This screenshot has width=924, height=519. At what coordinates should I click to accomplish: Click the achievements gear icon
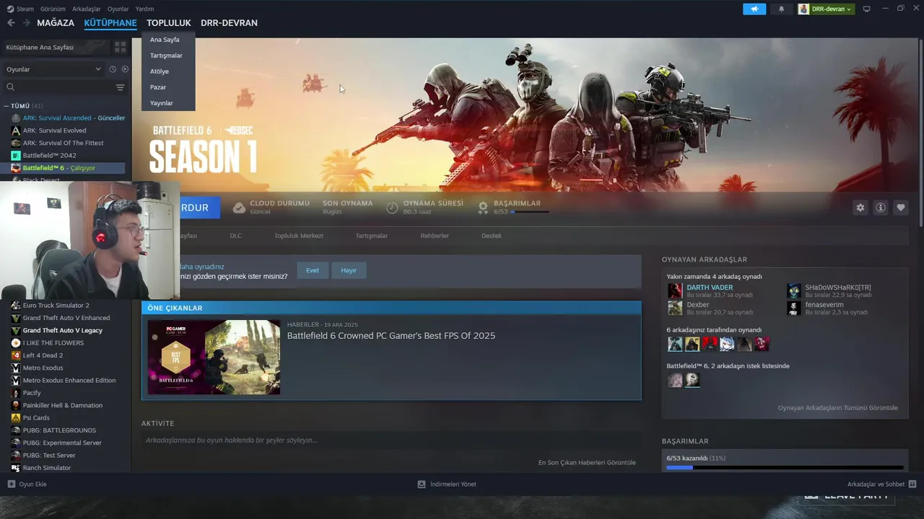(483, 208)
